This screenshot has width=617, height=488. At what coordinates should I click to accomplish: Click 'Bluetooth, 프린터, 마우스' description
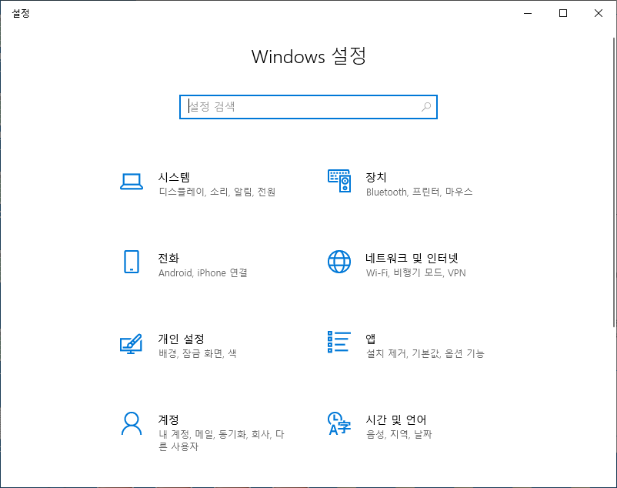[419, 192]
